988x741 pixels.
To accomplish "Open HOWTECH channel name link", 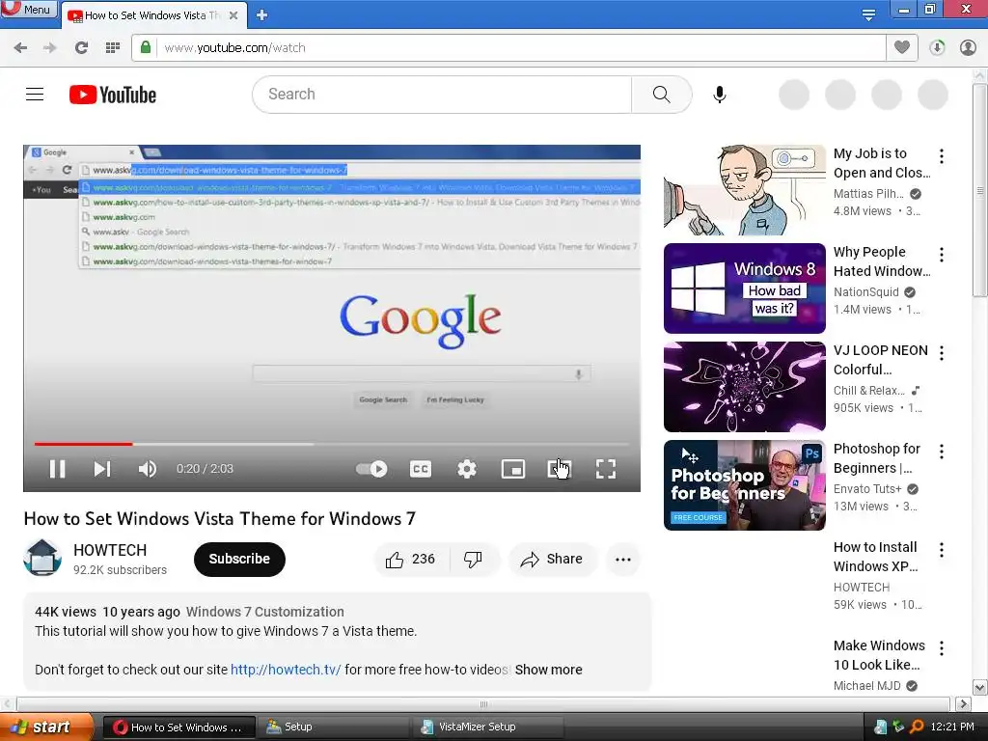I will [110, 550].
